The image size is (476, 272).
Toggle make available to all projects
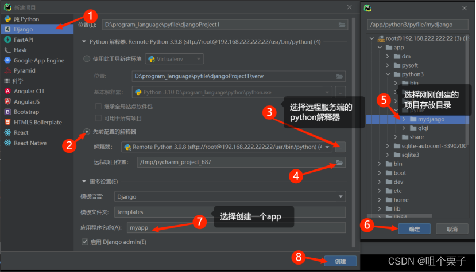tap(98, 118)
